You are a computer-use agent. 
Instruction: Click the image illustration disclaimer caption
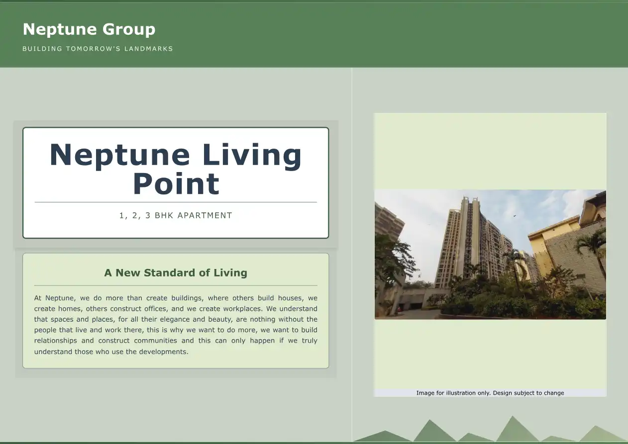pyautogui.click(x=490, y=393)
